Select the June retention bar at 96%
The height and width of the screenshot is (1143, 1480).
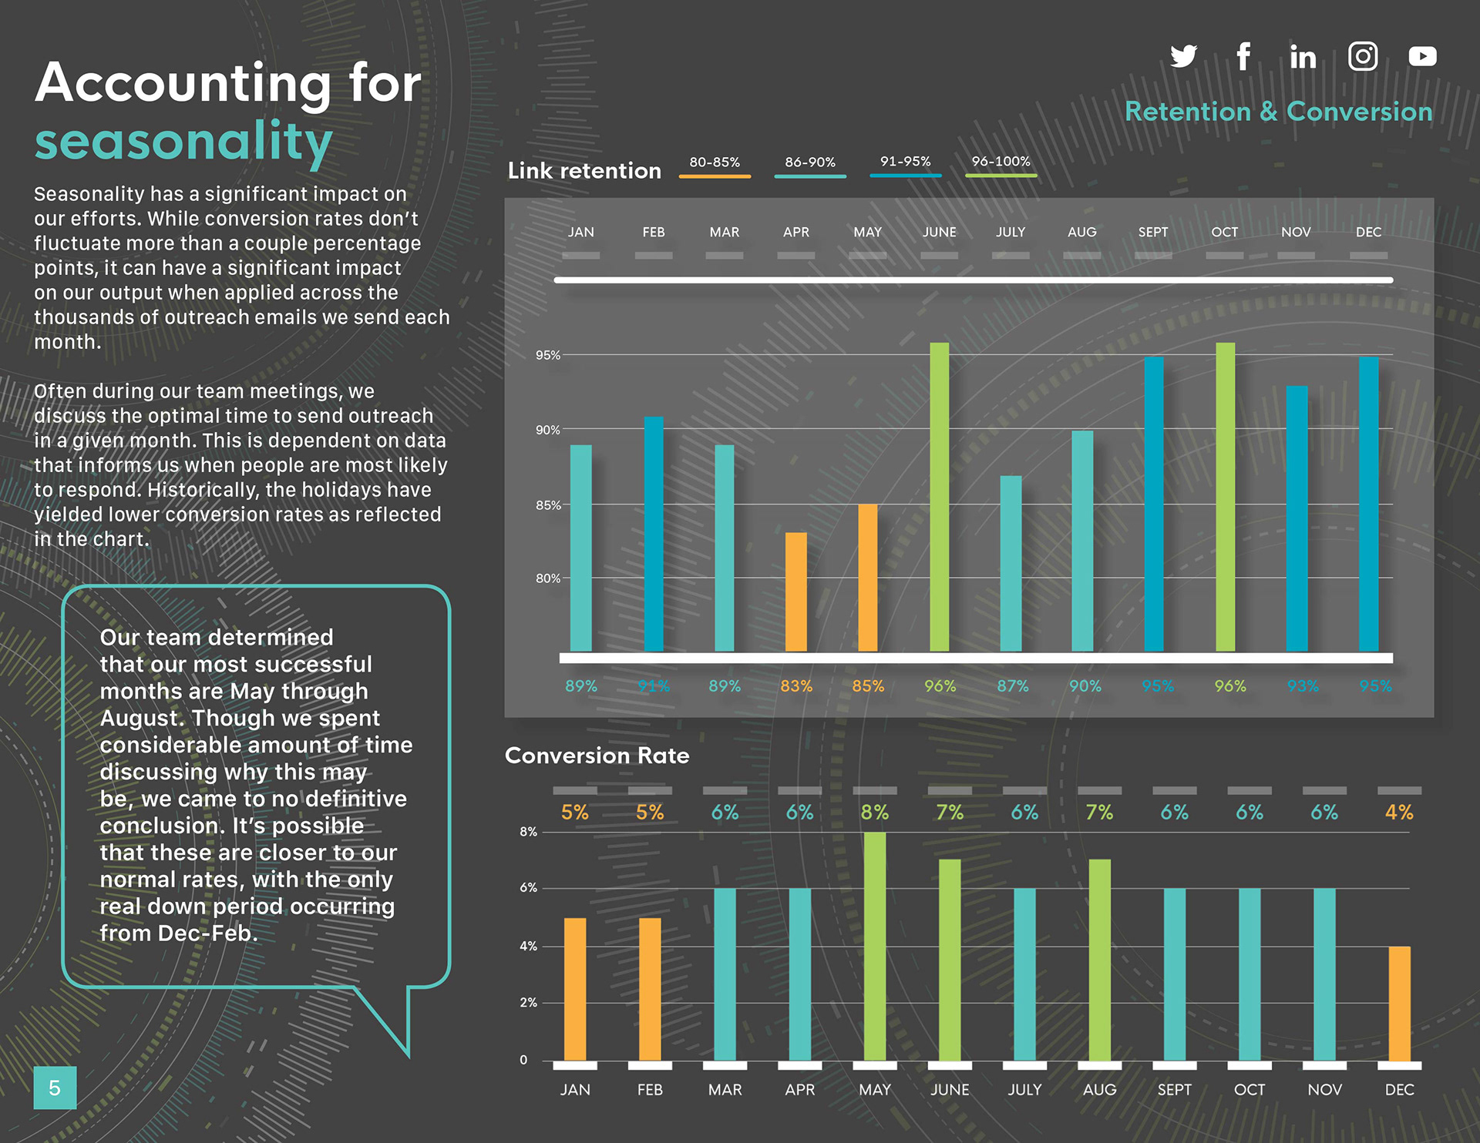tap(940, 497)
